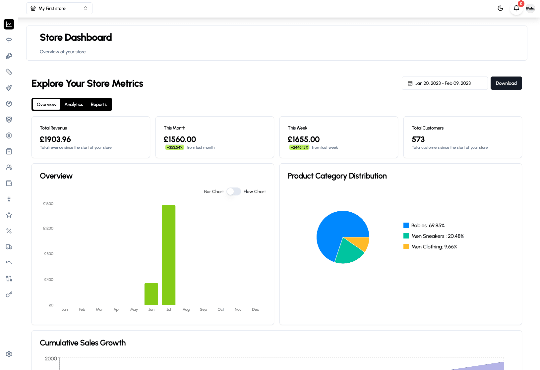The height and width of the screenshot is (370, 540).
Task: Switch to the Reports tab
Action: pyautogui.click(x=98, y=104)
